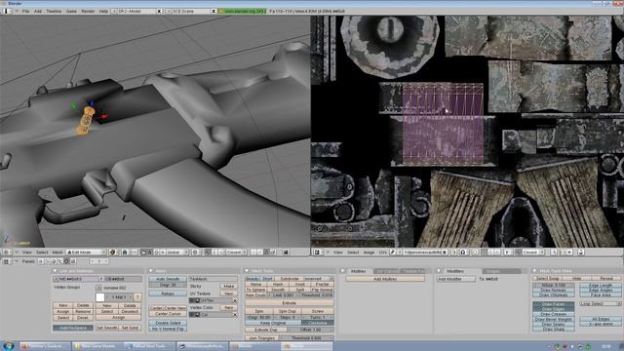Switch to Logic context icon
This screenshot has width=624, height=351.
pos(41,261)
